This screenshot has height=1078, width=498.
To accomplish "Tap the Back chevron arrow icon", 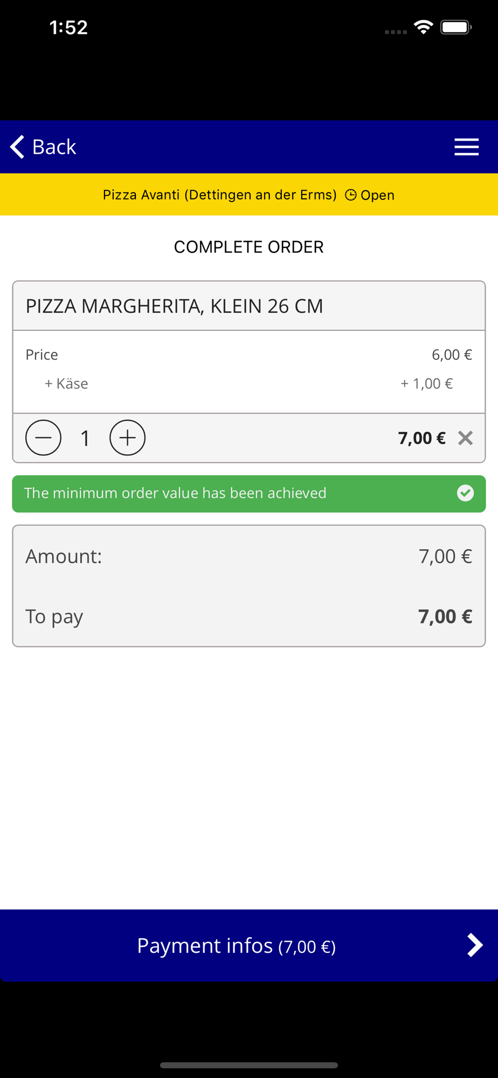I will coord(18,147).
